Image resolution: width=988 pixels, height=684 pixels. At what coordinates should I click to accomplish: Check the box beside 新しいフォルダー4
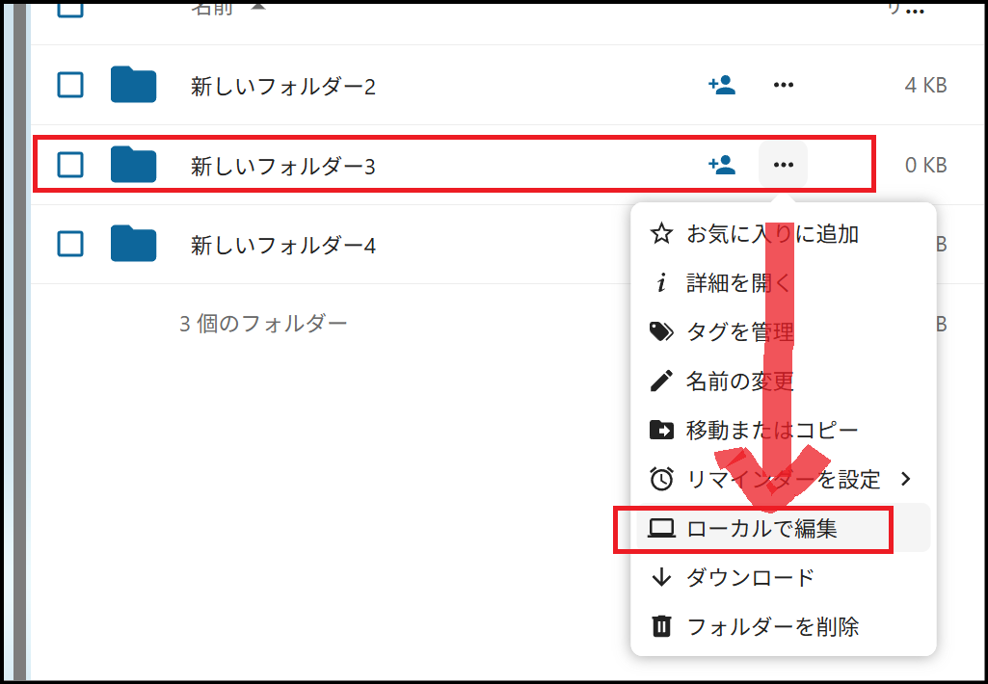coord(70,244)
